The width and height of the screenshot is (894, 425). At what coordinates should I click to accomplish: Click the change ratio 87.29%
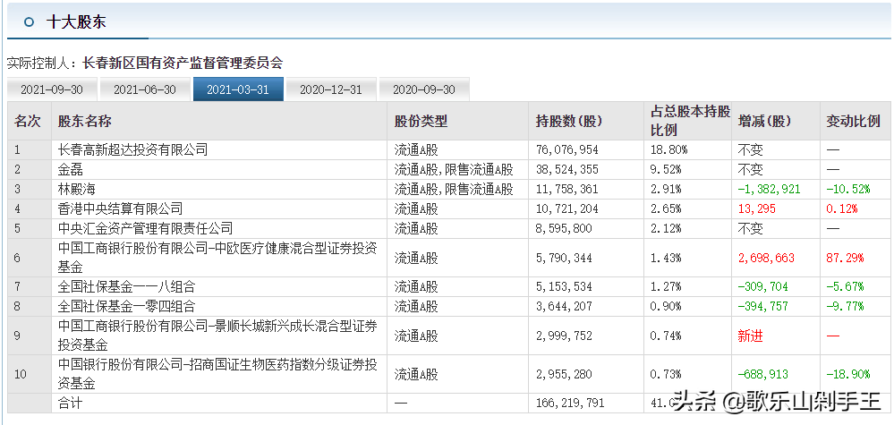click(x=845, y=258)
